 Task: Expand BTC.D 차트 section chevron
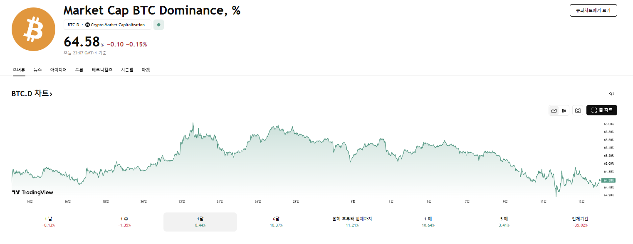pos(51,95)
